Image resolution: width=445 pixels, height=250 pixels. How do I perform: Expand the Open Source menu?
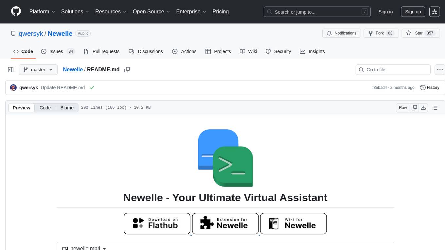pyautogui.click(x=151, y=11)
